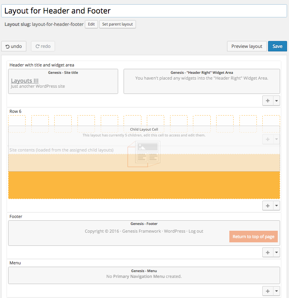Add row with plus below Row 6
Image resolution: width=289 pixels, height=298 pixels.
(268, 206)
